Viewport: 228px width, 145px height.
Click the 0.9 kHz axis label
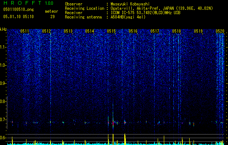(x=3, y=83)
